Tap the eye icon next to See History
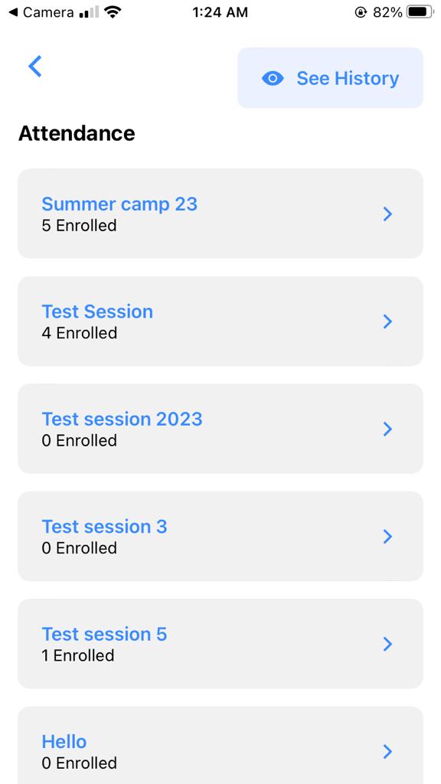Screen dimensions: 441x784 [x=273, y=78]
